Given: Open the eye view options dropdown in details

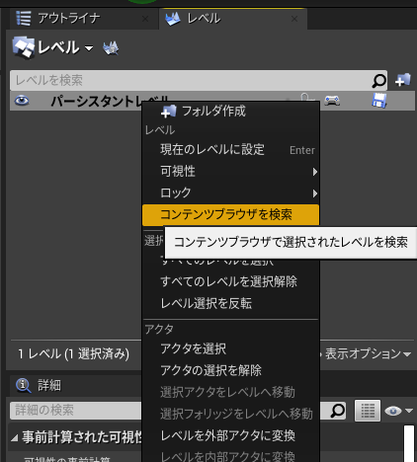Looking at the screenshot, I should [398, 411].
